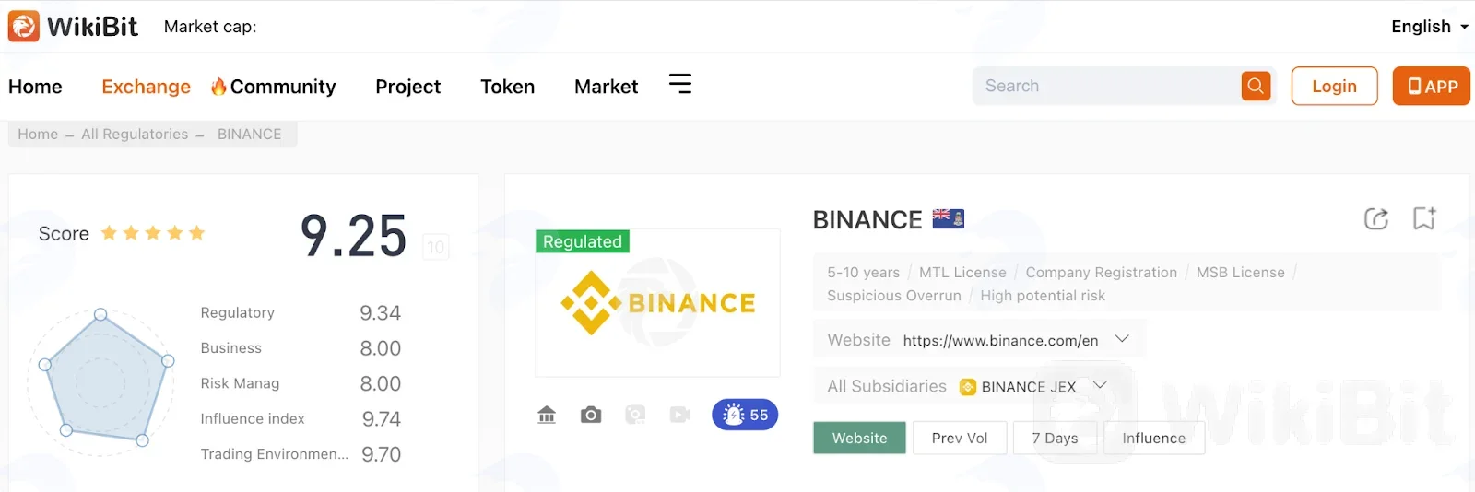This screenshot has height=492, width=1475.
Task: Open the English language dropdown
Action: (x=1430, y=27)
